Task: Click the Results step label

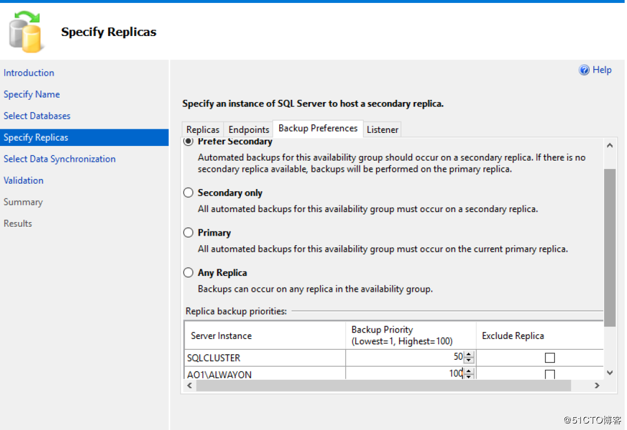Action: [18, 224]
